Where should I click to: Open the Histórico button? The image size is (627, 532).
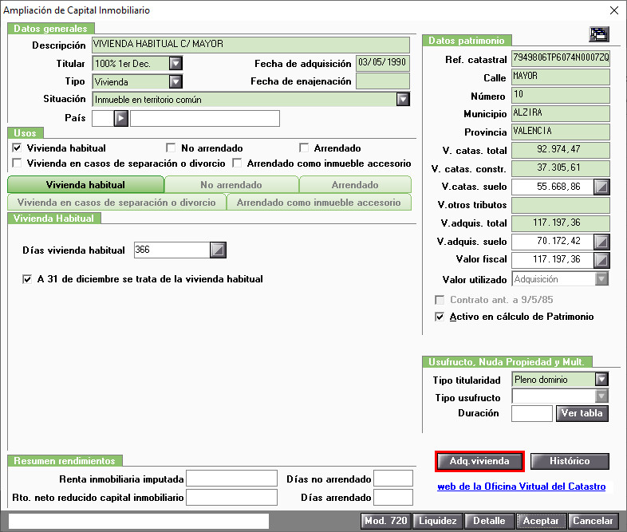570,461
